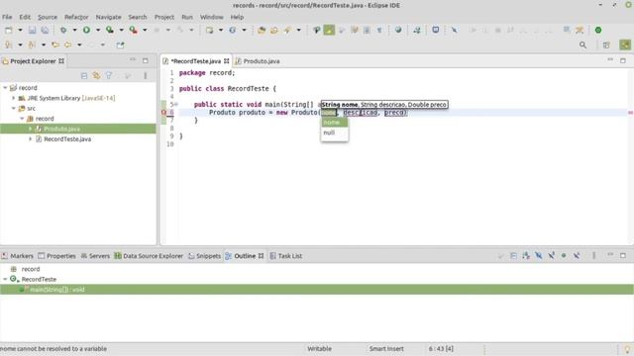This screenshot has width=634, height=356.
Task: Click the Save toolbar icon
Action: click(x=32, y=31)
